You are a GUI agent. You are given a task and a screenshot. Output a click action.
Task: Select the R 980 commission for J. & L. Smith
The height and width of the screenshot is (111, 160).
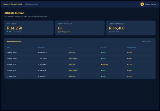pos(129,58)
